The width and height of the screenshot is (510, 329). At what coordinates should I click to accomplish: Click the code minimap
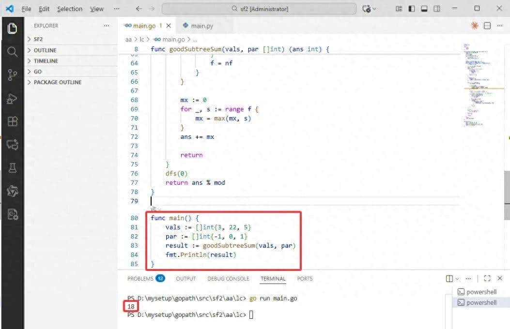pyautogui.click(x=483, y=85)
